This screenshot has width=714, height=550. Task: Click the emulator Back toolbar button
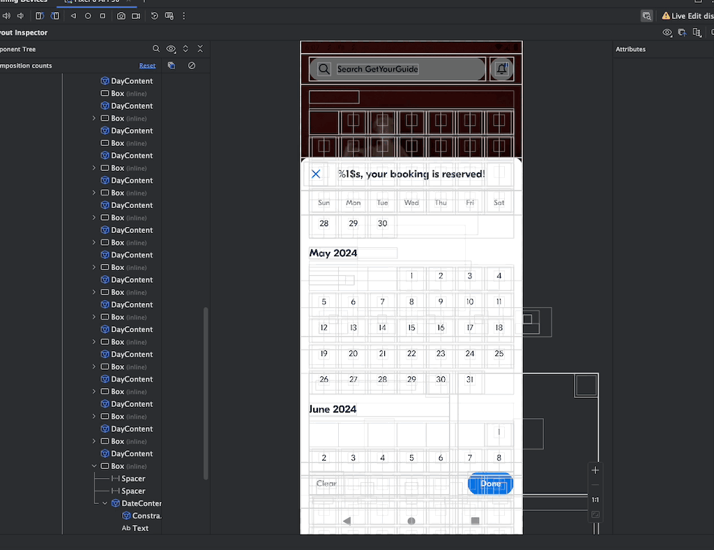click(73, 16)
